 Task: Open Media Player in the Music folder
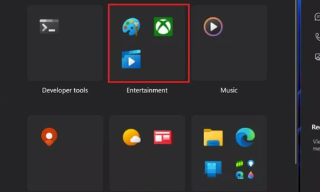(x=213, y=27)
